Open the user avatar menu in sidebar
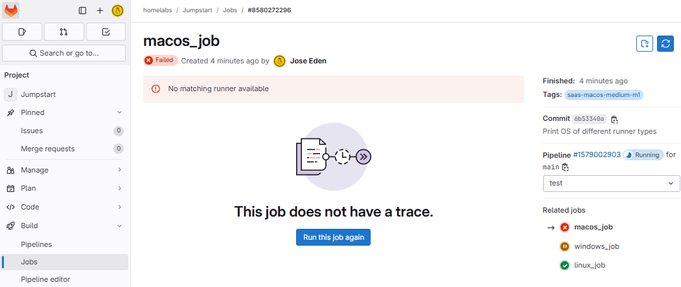 pos(117,10)
